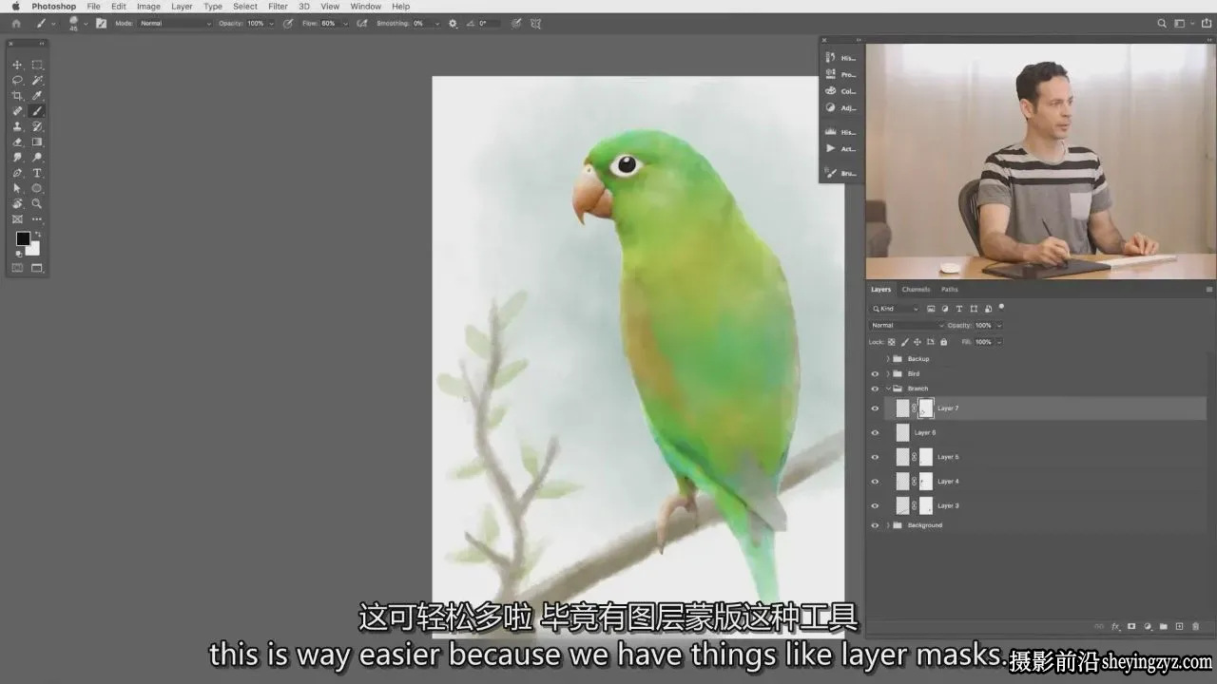Select the Eyedropper tool
The height and width of the screenshot is (684, 1217).
[x=37, y=96]
